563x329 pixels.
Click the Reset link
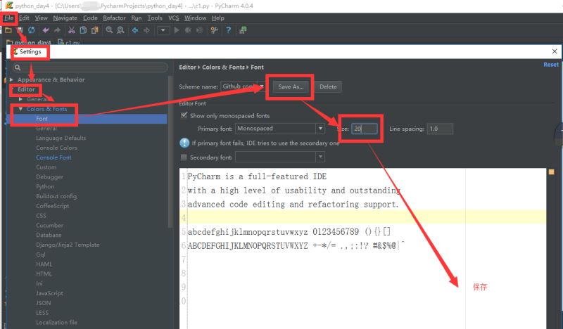coord(551,65)
